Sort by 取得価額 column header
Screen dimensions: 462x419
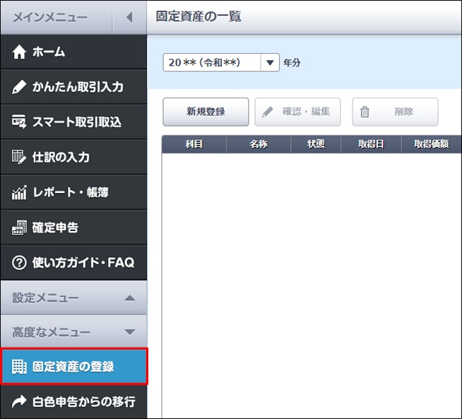click(x=432, y=144)
